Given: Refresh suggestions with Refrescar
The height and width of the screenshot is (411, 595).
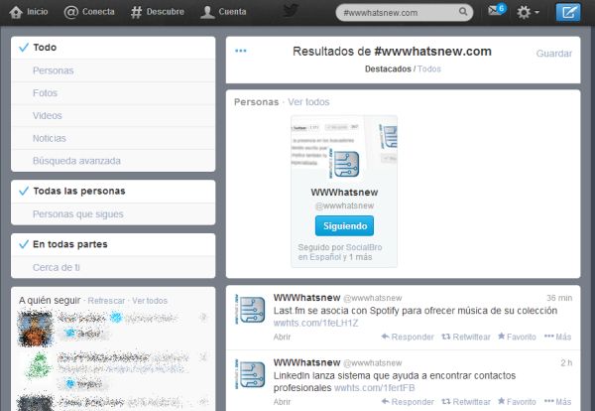Looking at the screenshot, I should (x=106, y=301).
